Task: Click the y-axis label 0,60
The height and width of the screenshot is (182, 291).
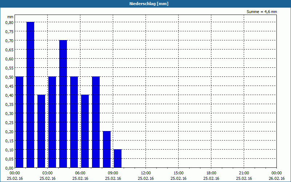Action: [9, 59]
